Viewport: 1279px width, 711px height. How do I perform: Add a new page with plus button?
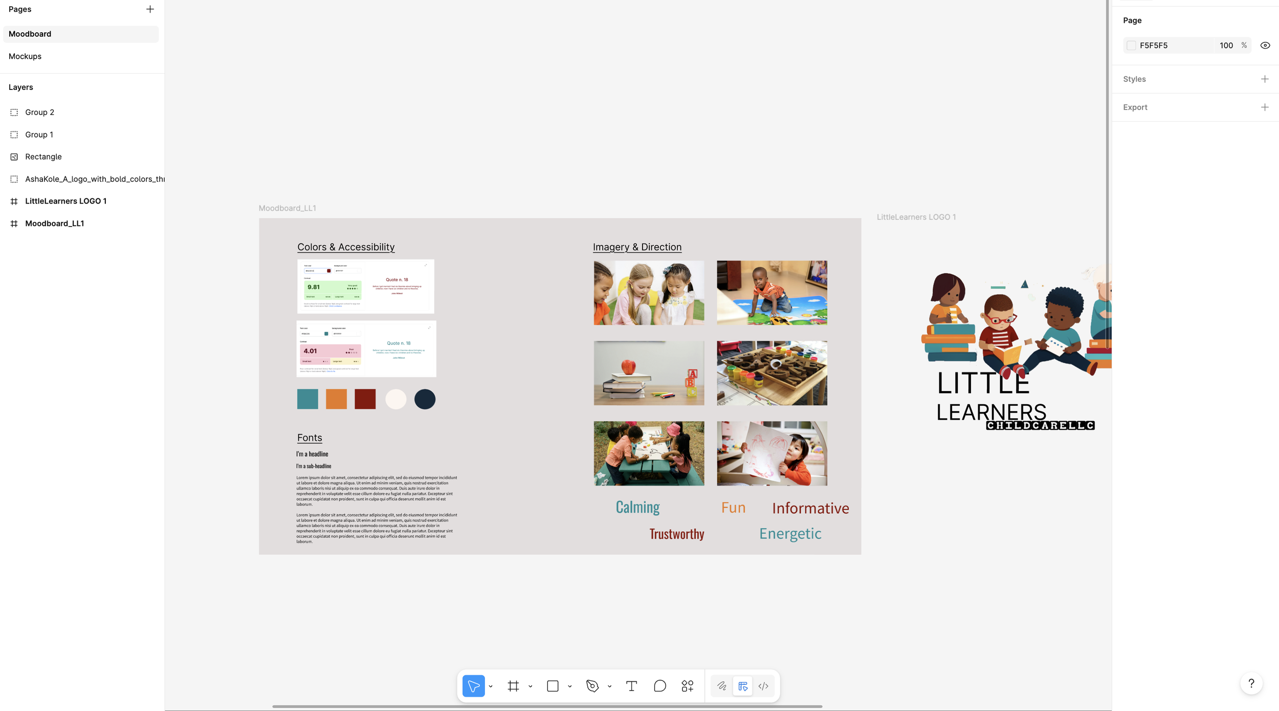coord(150,9)
